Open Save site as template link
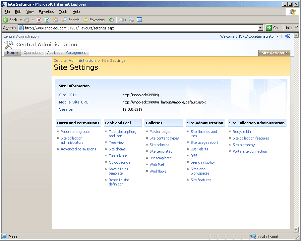 [x=118, y=171]
